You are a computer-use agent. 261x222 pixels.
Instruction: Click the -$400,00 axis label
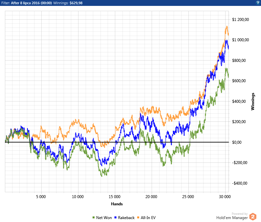(240, 183)
